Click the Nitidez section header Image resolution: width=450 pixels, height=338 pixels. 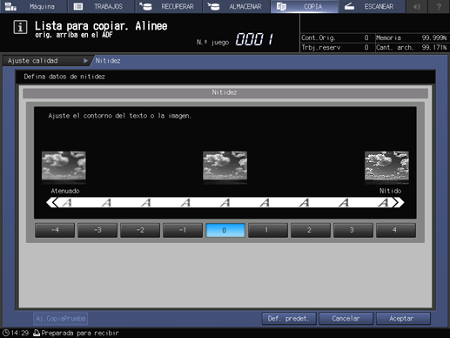coord(225,92)
